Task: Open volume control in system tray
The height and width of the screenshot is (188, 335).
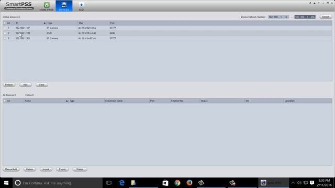Action: [x=299, y=183]
